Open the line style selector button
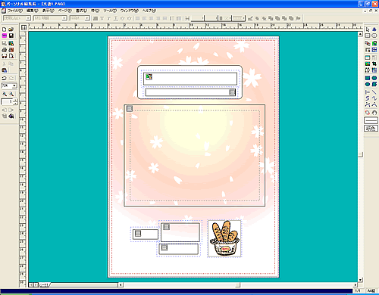This screenshot has height=295, width=379. 371,120
